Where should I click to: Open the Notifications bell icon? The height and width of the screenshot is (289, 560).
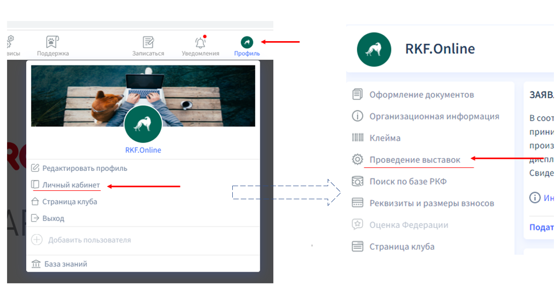200,43
